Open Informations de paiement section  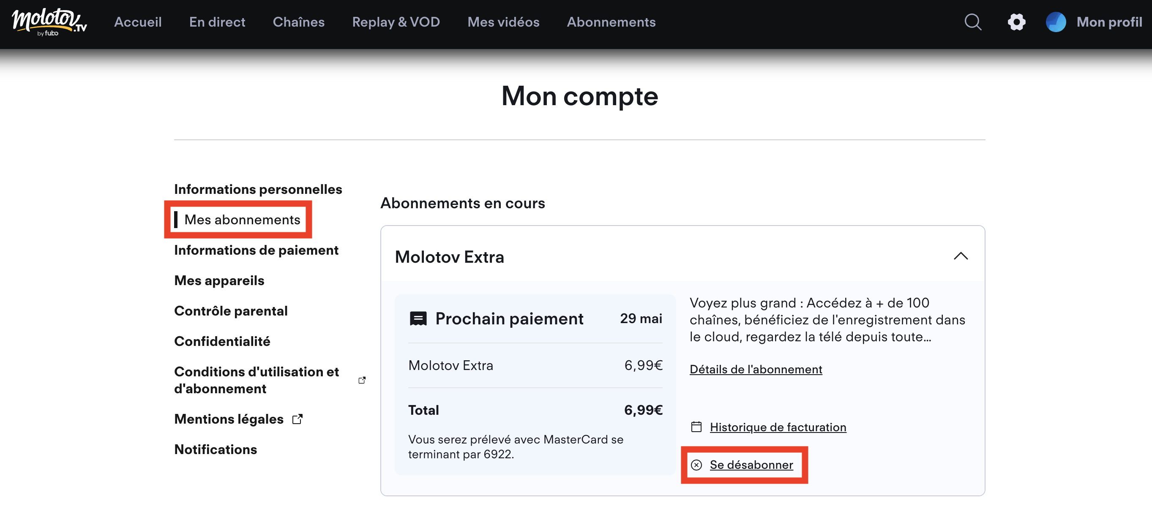(x=256, y=250)
